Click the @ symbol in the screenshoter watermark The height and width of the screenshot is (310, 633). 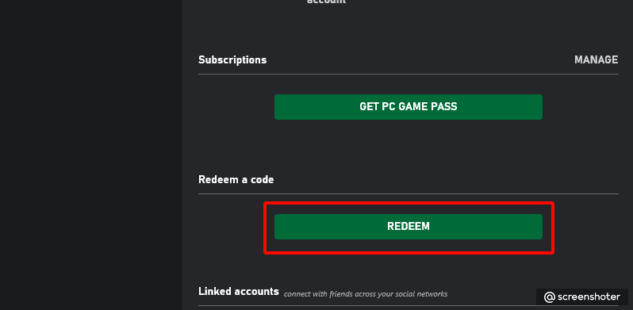pos(550,297)
